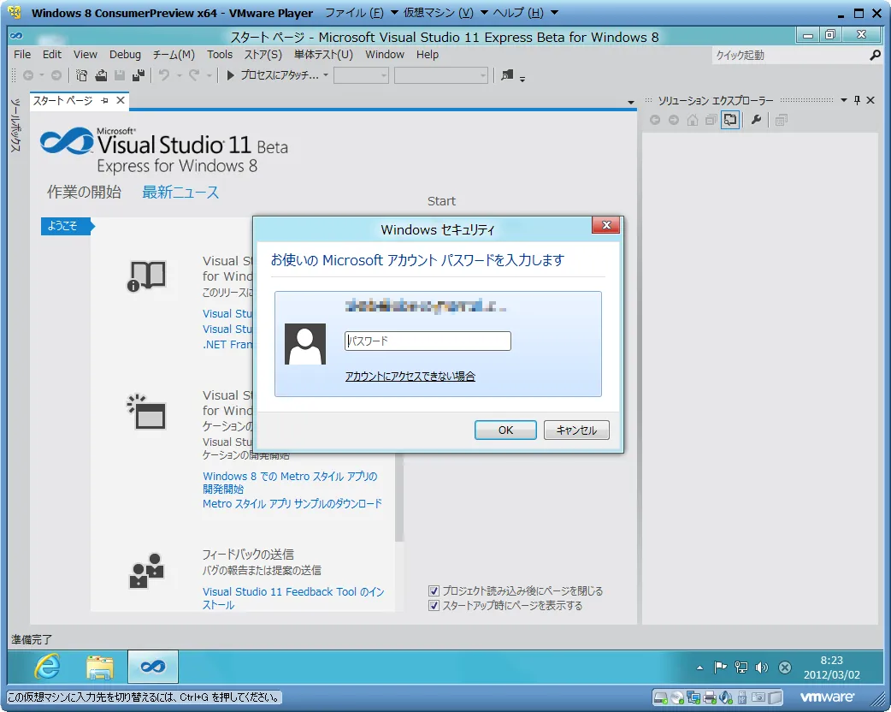Click the highlighted Show All Files icon
This screenshot has height=712, width=891.
point(729,121)
